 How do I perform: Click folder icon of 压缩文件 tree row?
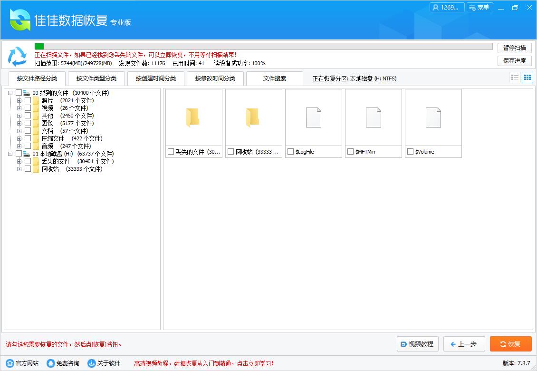(36, 138)
